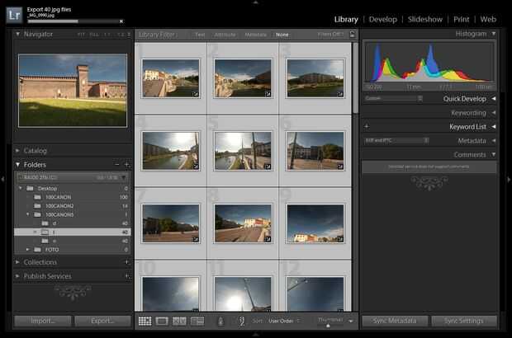Screen dimensions: 512x338
Task: Switch to the Print module
Action: click(x=461, y=20)
